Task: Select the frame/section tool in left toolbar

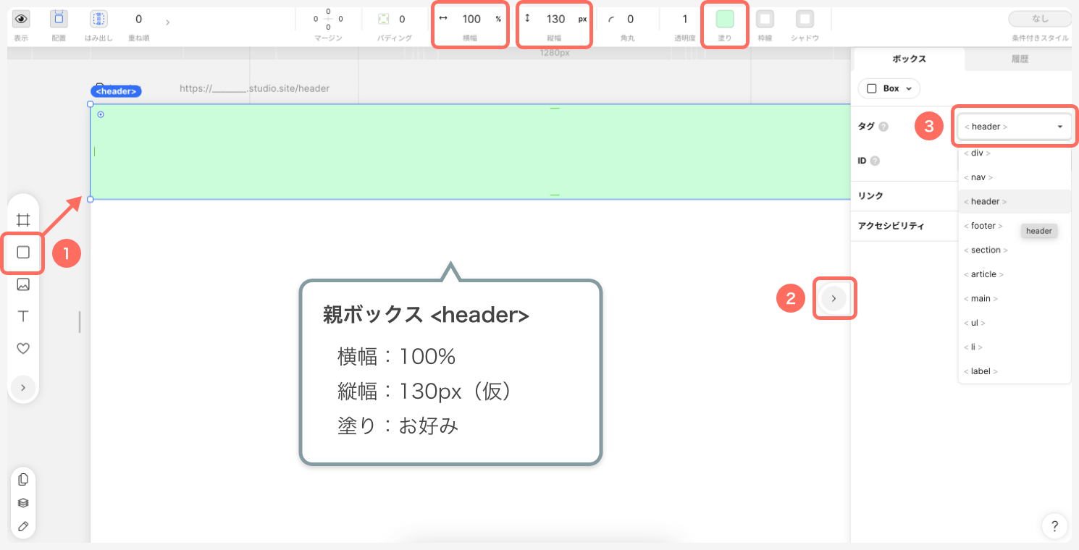Action: [23, 220]
